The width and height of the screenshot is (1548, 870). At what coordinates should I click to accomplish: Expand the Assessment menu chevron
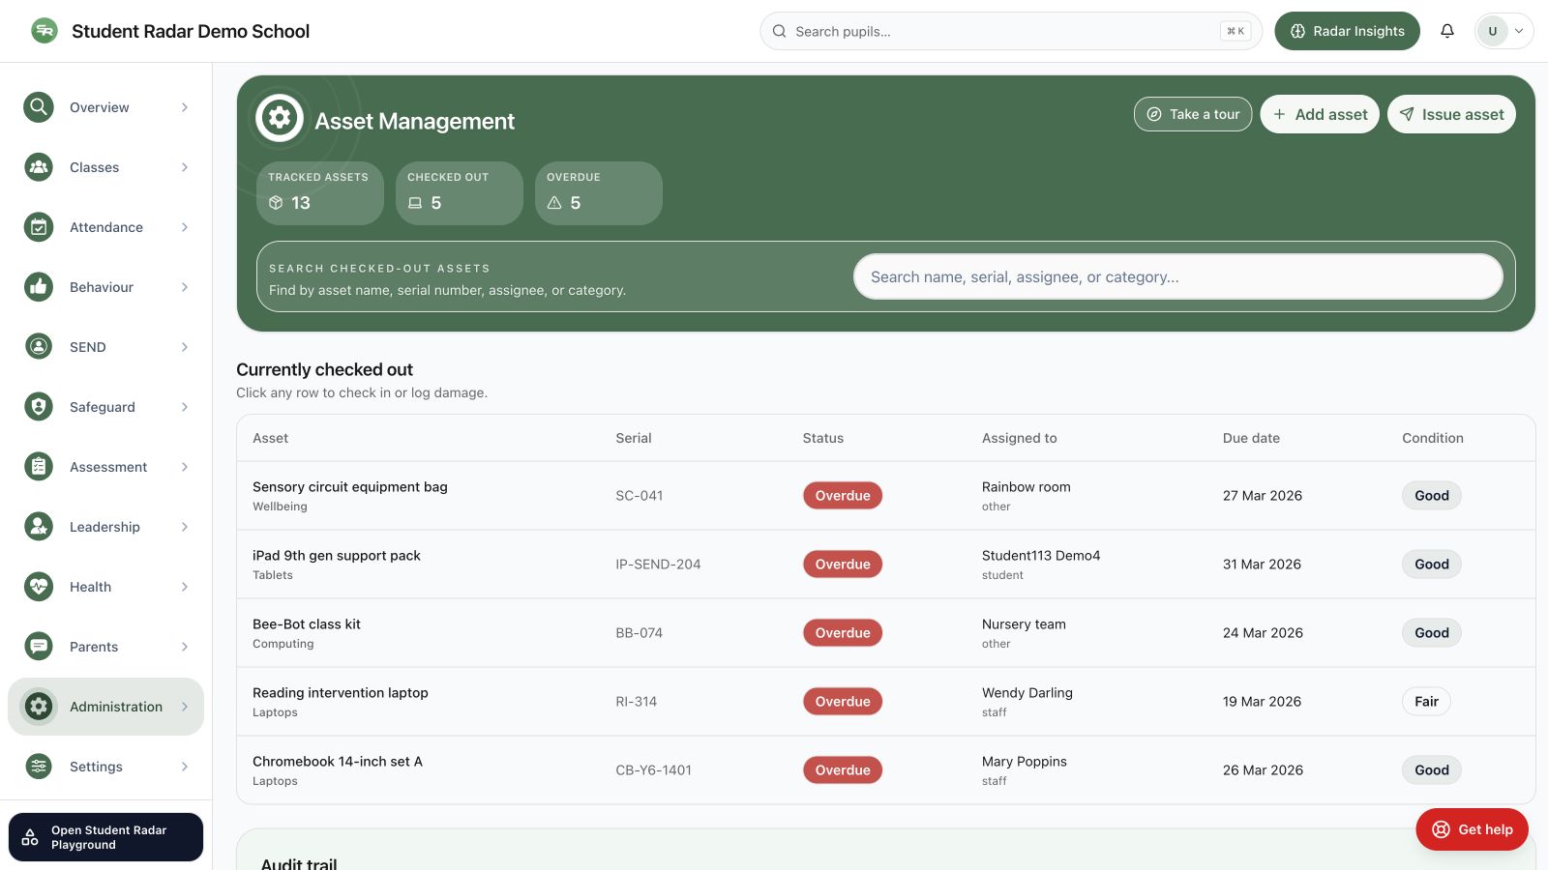click(x=185, y=467)
